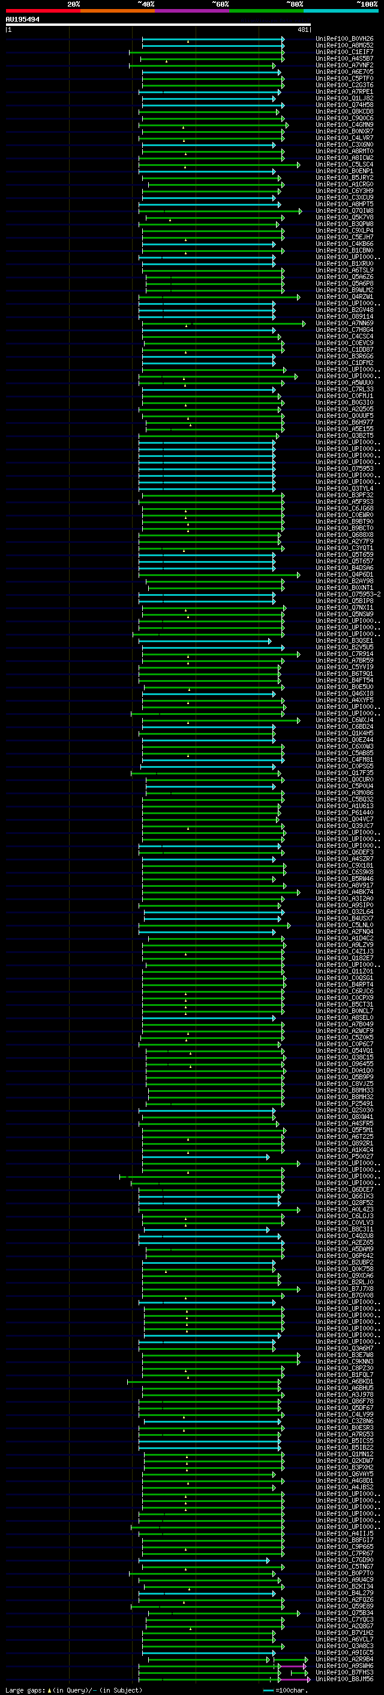Click the UniRef100_B4L279 label
This screenshot has width=384, height=1695.
(x=344, y=1593)
